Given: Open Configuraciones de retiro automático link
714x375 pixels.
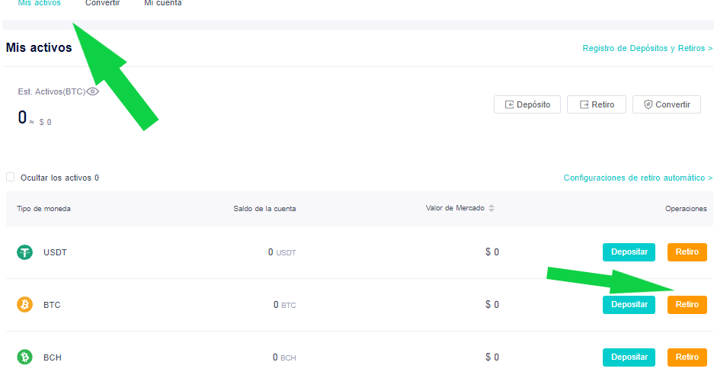Looking at the screenshot, I should 638,178.
